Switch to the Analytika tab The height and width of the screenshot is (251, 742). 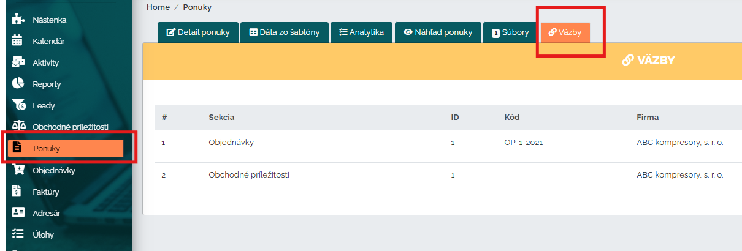pyautogui.click(x=361, y=32)
